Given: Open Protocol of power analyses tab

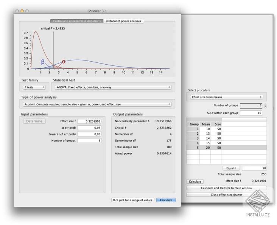Looking at the screenshot, I should [123, 21].
